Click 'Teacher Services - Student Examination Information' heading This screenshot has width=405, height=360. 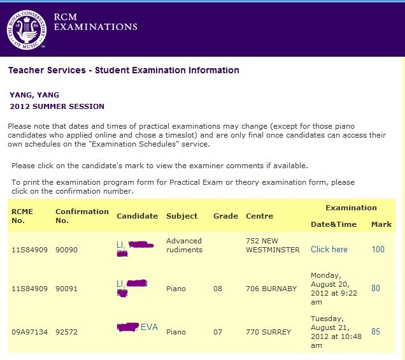click(x=124, y=70)
